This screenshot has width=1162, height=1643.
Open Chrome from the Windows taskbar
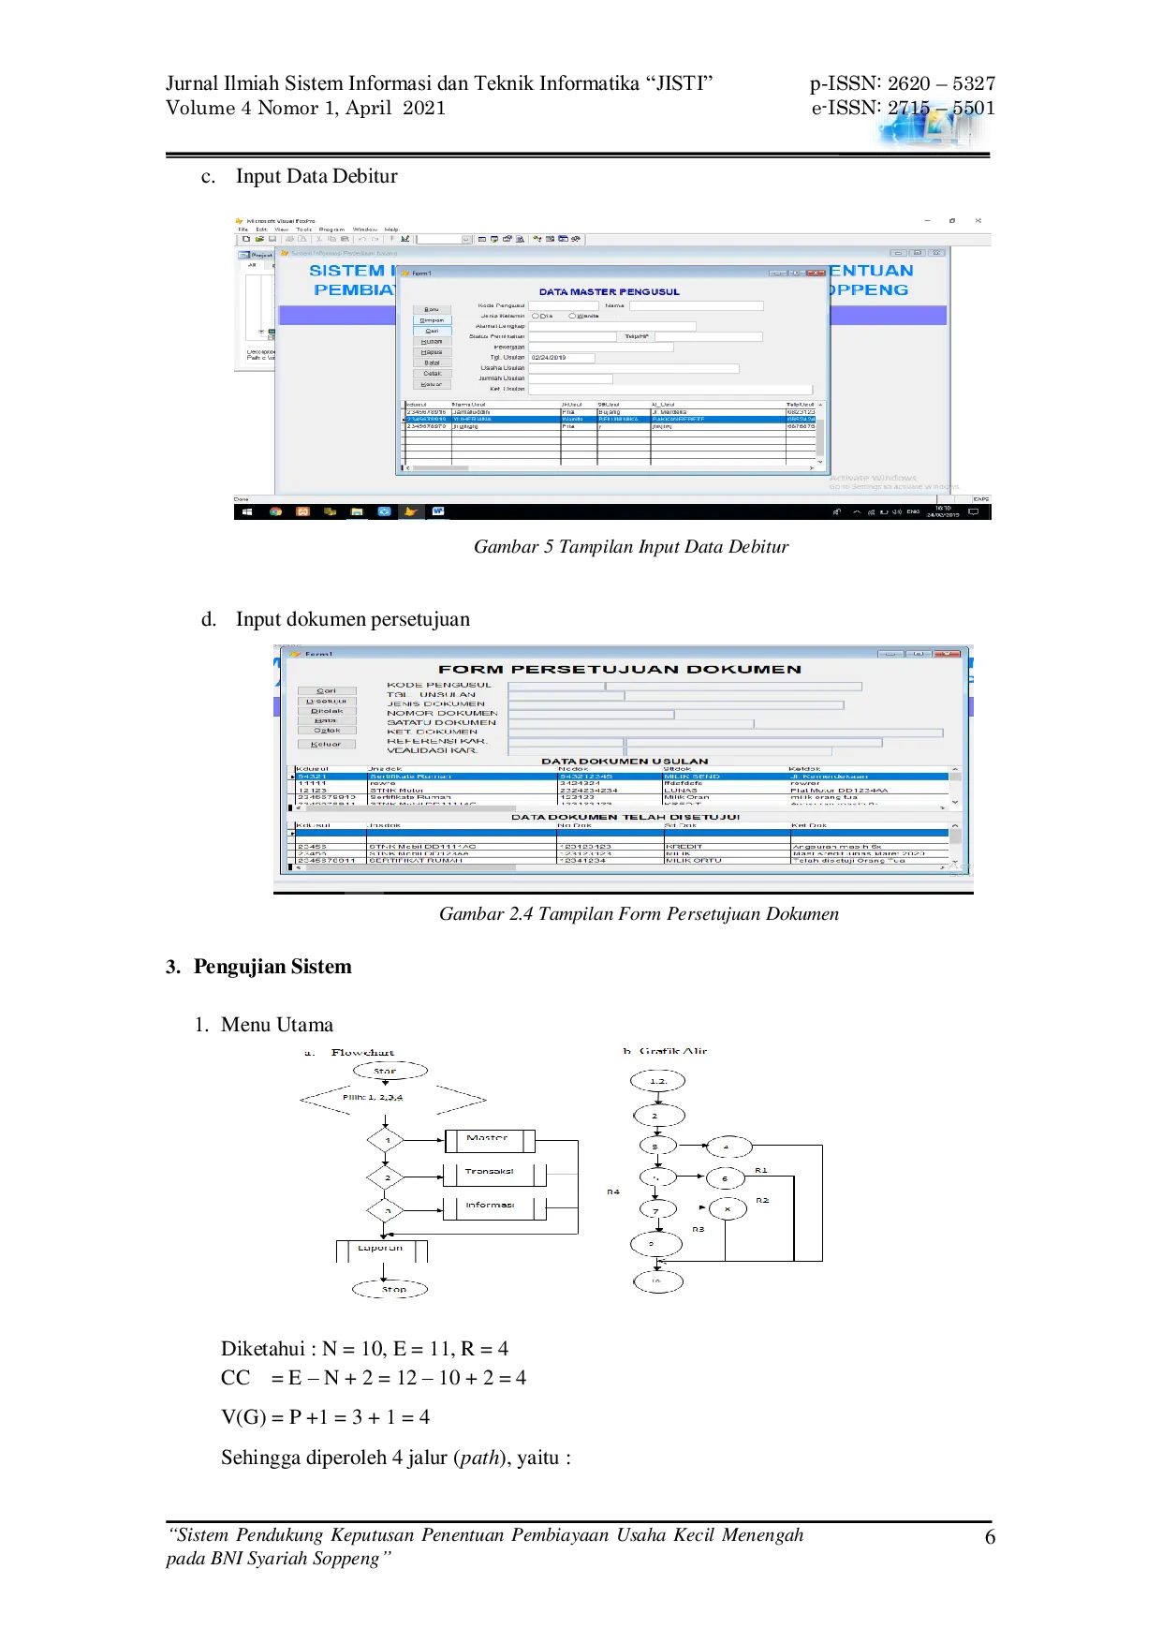(275, 512)
